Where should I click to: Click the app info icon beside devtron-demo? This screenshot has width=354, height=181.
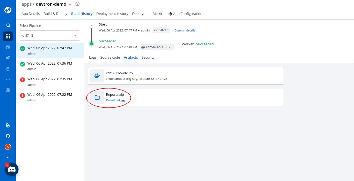pyautogui.click(x=77, y=4)
